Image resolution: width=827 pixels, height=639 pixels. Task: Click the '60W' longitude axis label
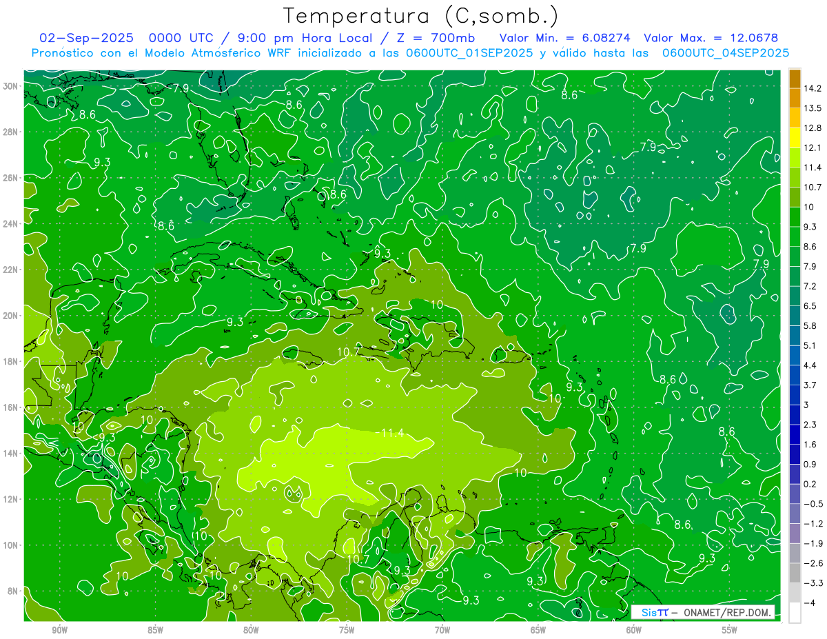(x=634, y=631)
